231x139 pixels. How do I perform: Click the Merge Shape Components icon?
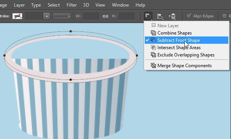[x=153, y=66]
